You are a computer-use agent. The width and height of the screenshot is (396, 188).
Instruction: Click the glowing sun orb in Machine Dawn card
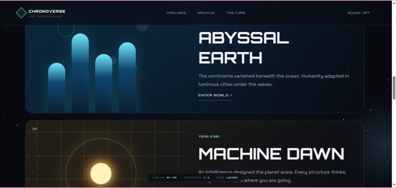101,174
